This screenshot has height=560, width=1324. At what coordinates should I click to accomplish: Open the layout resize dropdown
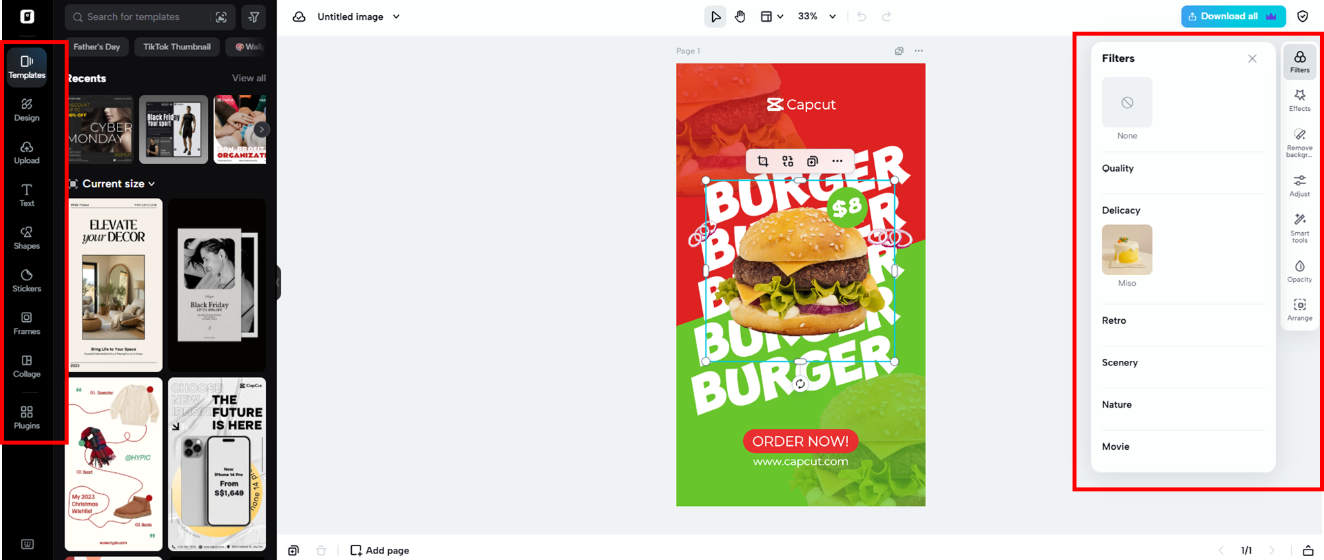pyautogui.click(x=772, y=16)
